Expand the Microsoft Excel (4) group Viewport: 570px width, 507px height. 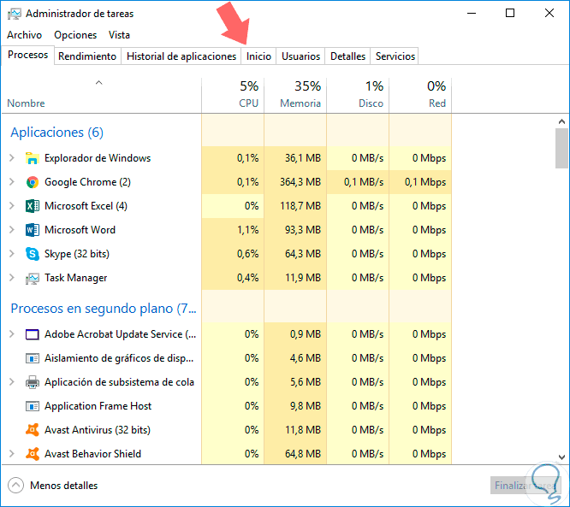coord(12,206)
